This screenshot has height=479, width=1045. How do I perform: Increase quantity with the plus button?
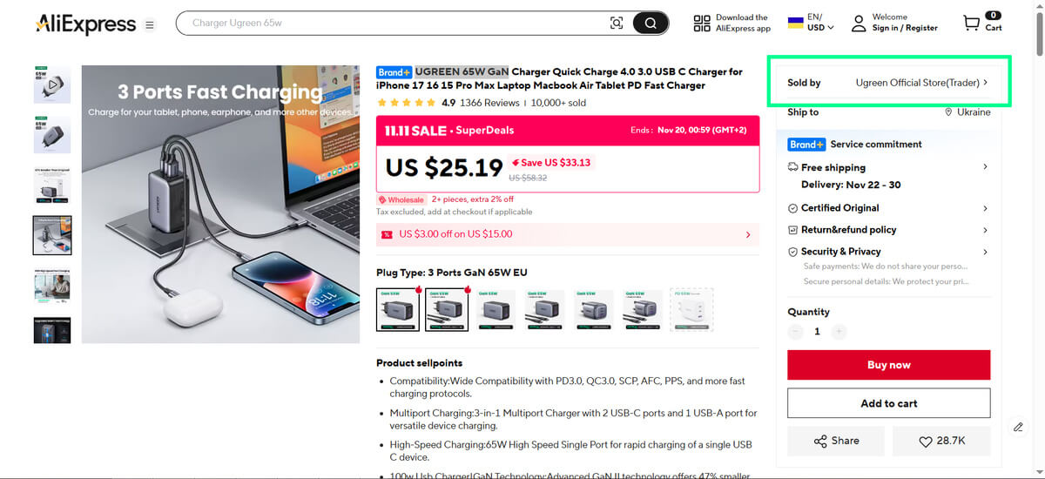pyautogui.click(x=839, y=332)
